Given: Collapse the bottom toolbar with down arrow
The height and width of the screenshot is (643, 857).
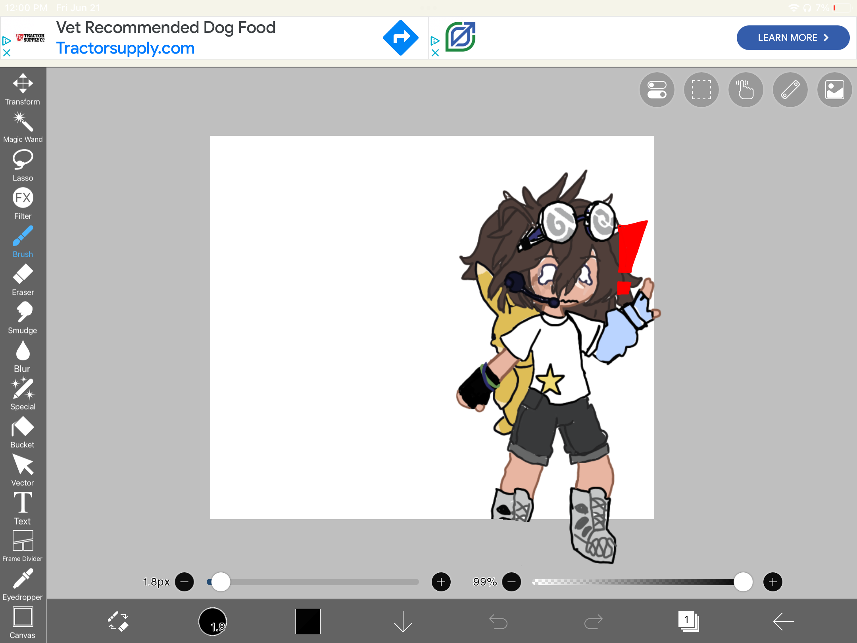Looking at the screenshot, I should click(x=403, y=622).
